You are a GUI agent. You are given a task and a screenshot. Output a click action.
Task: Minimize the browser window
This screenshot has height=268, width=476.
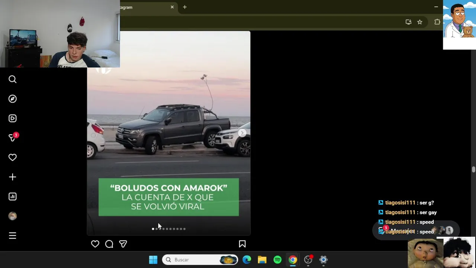[x=436, y=7]
